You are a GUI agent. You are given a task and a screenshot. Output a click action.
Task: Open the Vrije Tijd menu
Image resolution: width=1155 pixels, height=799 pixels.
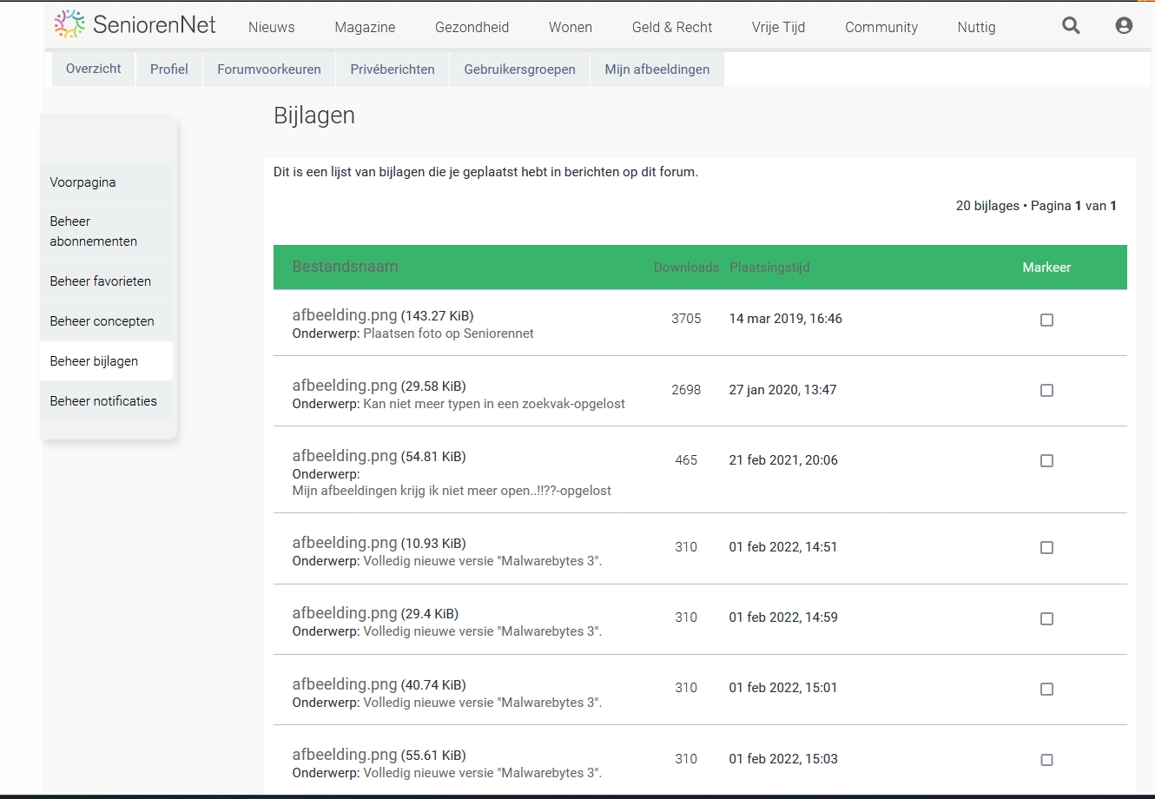click(x=778, y=27)
